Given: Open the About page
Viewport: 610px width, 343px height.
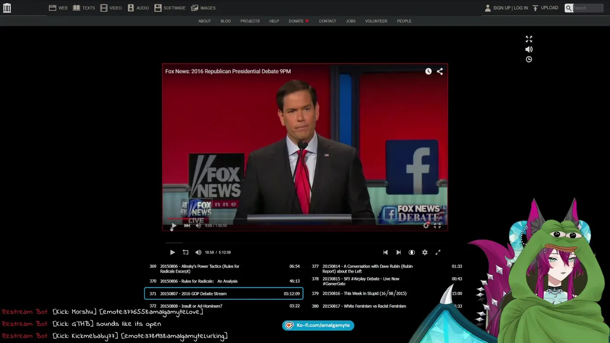Looking at the screenshot, I should coord(204,21).
